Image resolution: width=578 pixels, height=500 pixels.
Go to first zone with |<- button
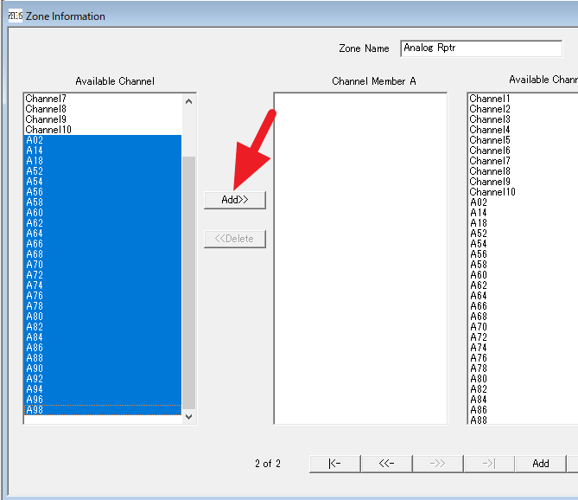point(334,464)
